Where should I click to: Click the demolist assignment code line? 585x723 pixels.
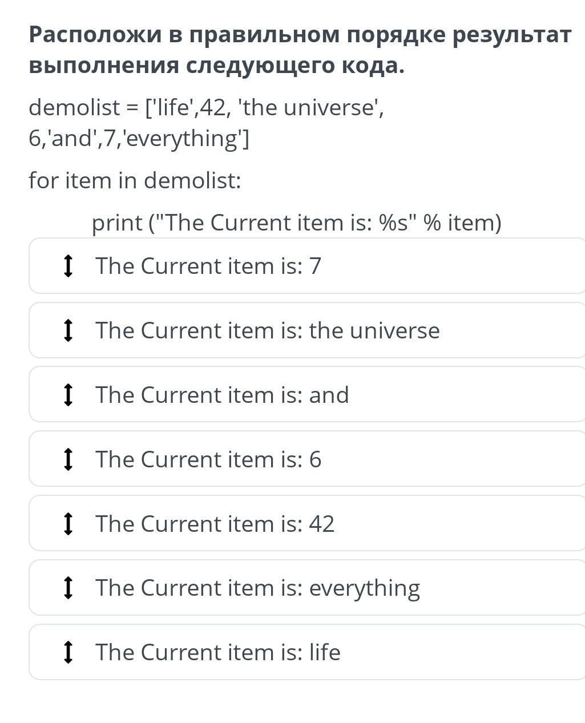[x=206, y=123]
